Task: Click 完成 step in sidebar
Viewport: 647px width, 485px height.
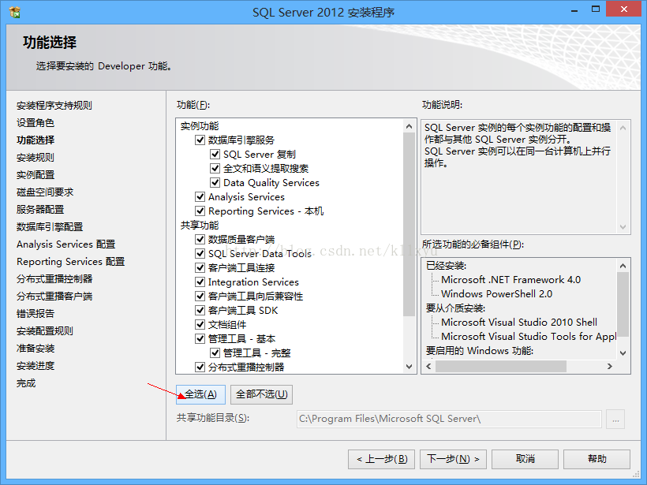Action: tap(26, 383)
